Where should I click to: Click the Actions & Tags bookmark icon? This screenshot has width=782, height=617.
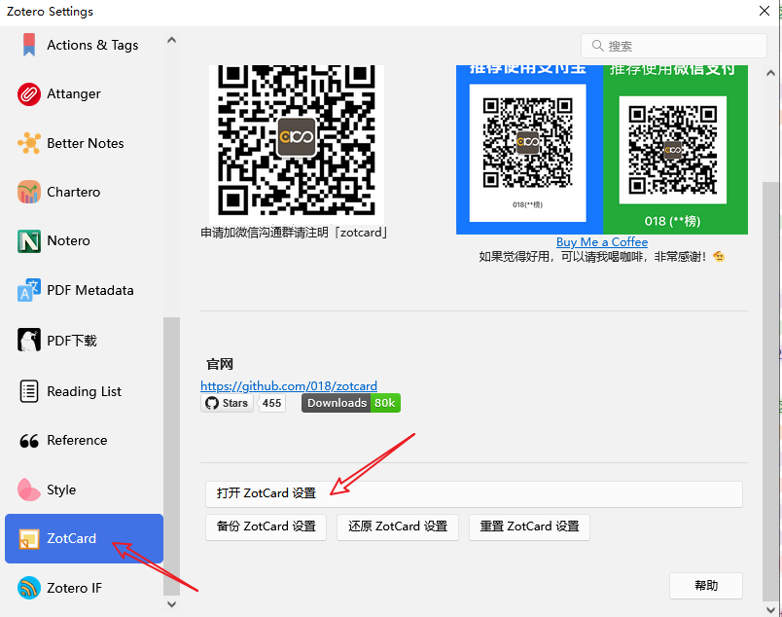coord(29,45)
